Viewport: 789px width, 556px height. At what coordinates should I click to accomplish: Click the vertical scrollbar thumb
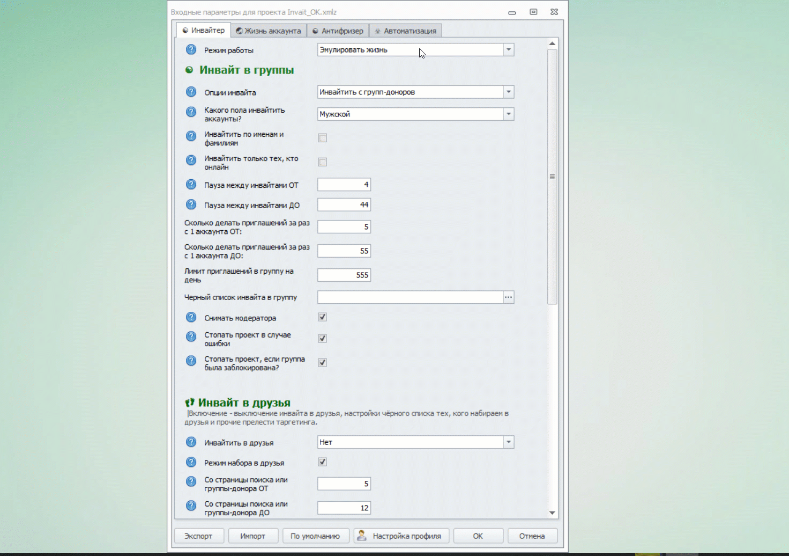(552, 177)
